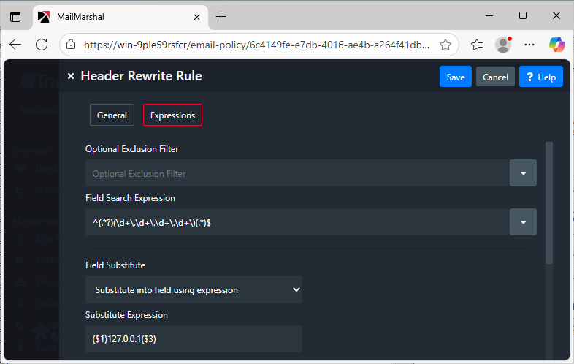
Task: Launch the Copilot sidebar
Action: (x=556, y=45)
